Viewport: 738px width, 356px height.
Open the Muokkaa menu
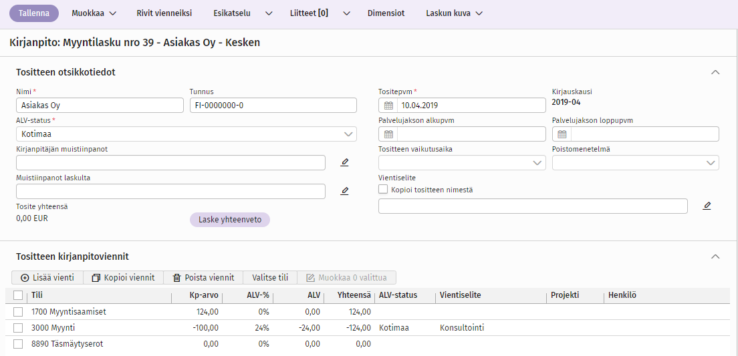tap(94, 13)
